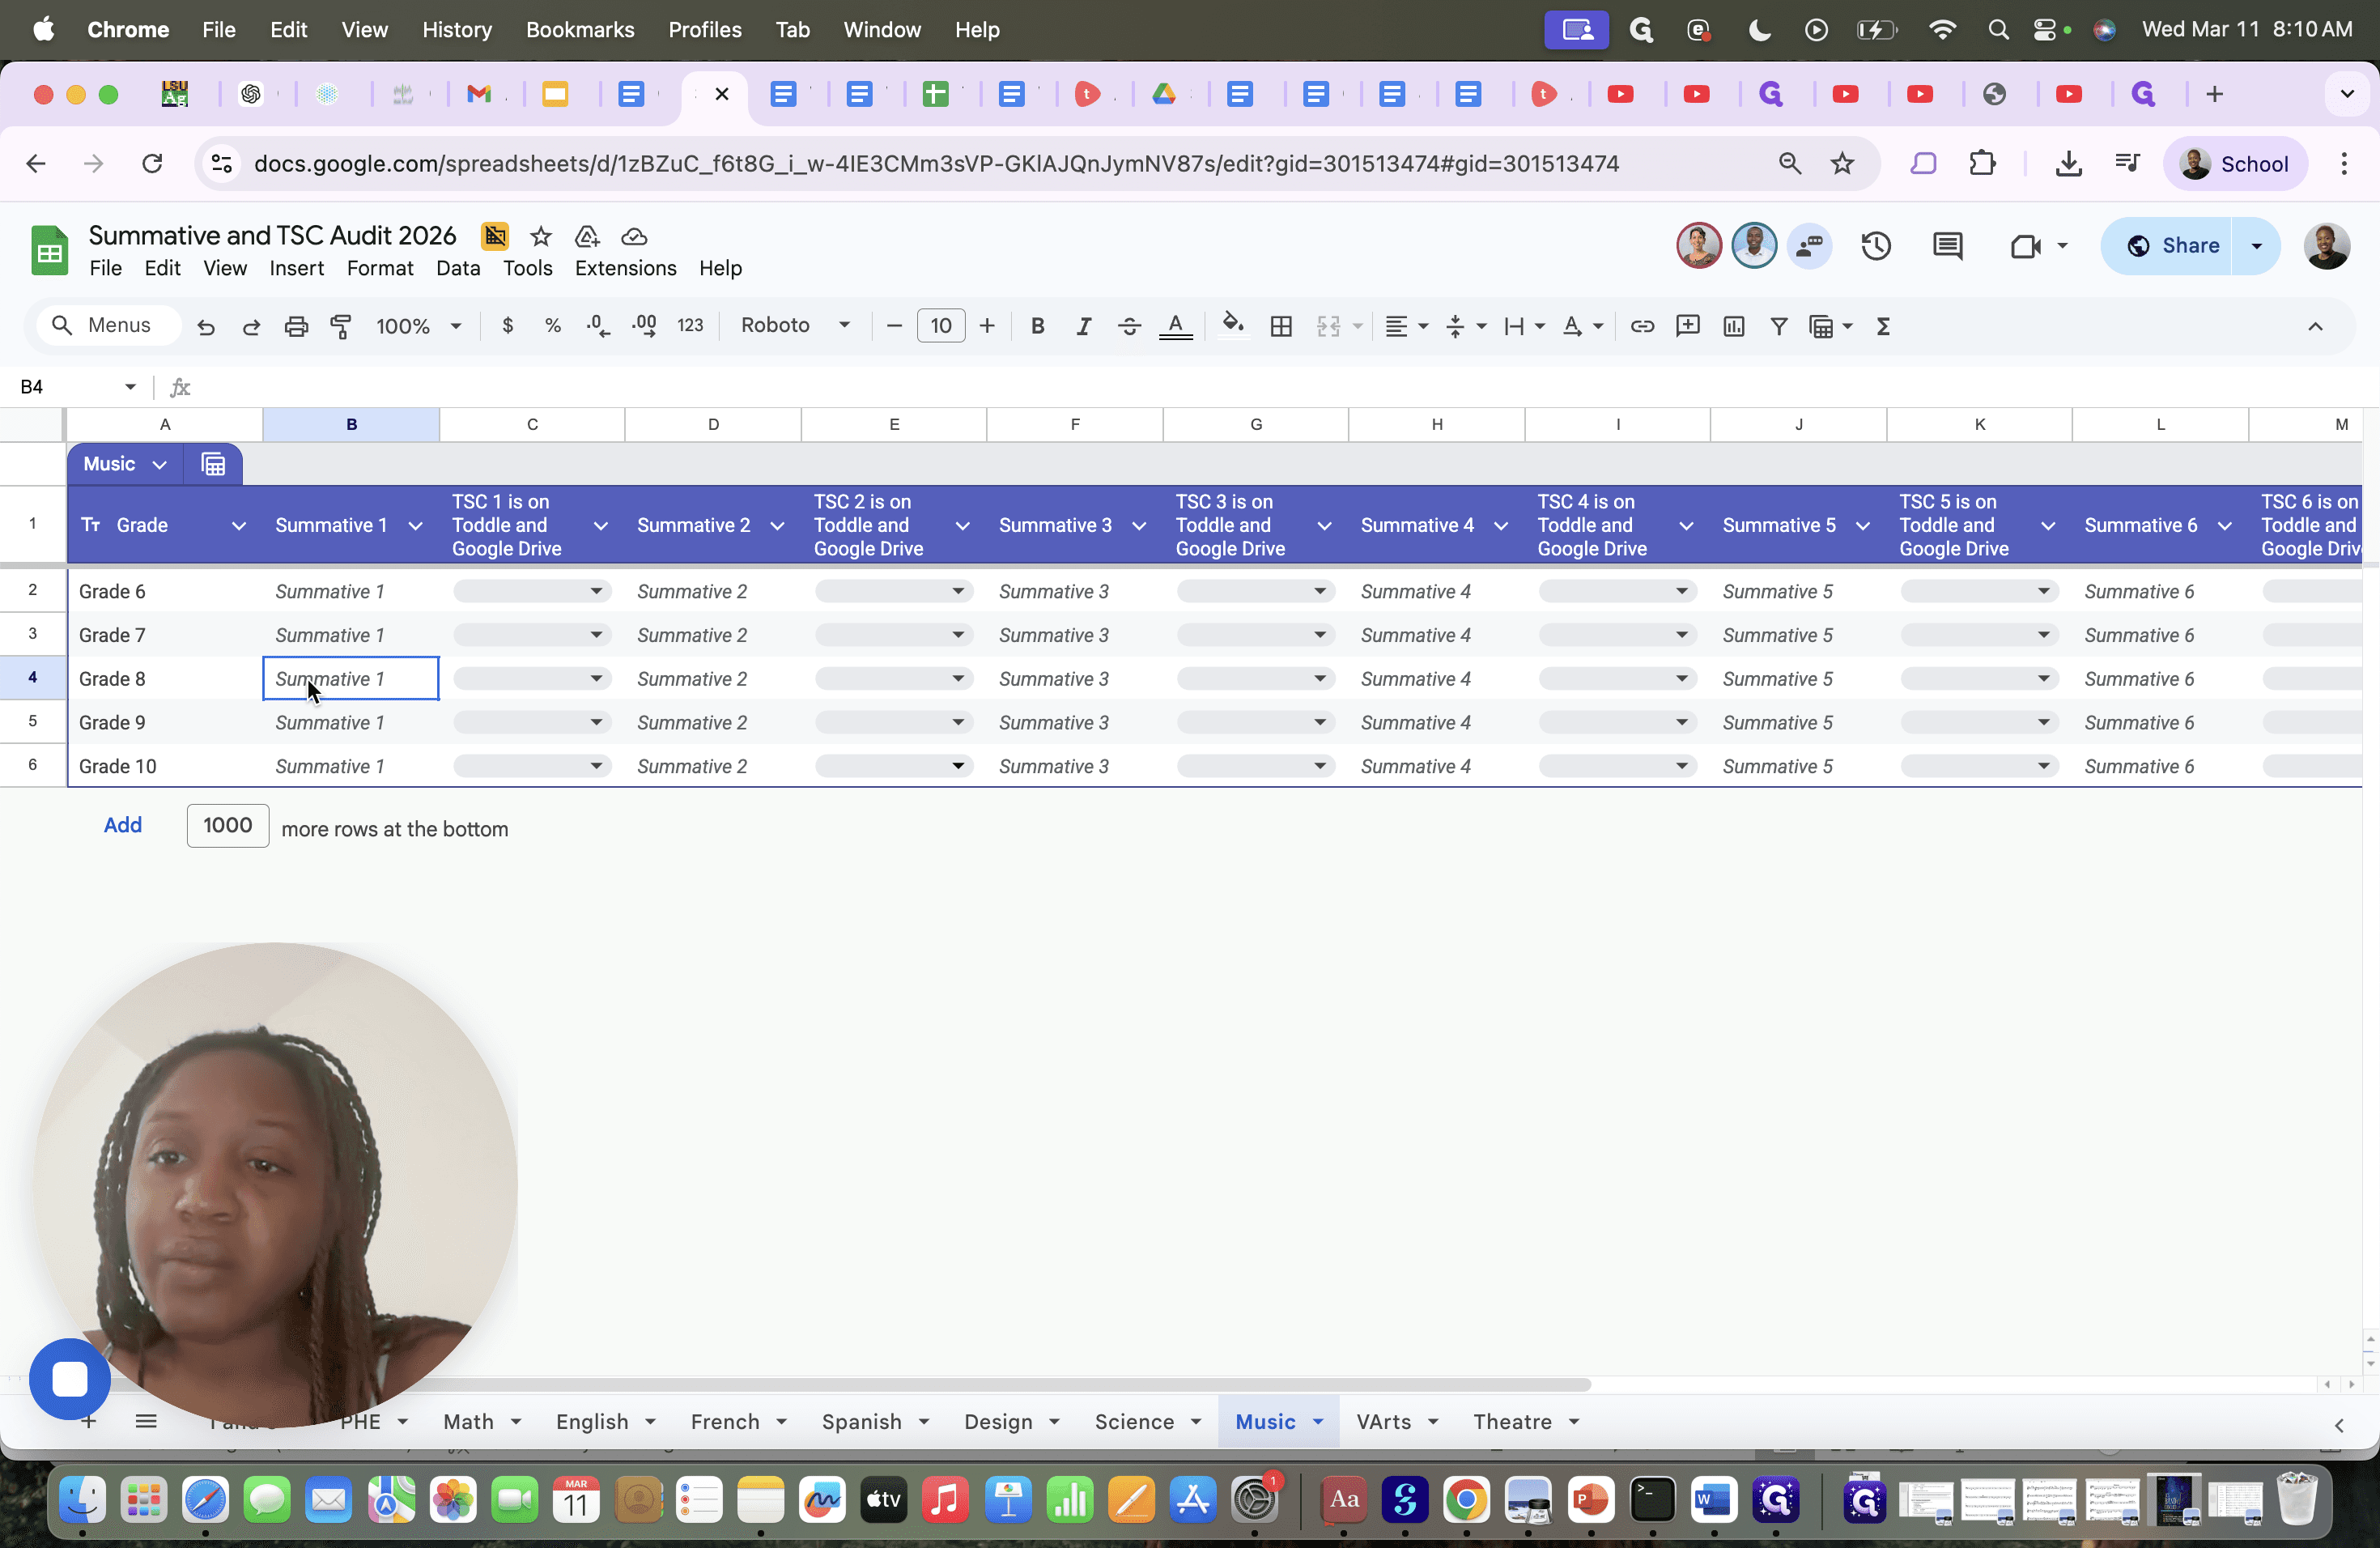Reload the page in Chrome
This screenshot has width=2380, height=1548.
pyautogui.click(x=152, y=164)
